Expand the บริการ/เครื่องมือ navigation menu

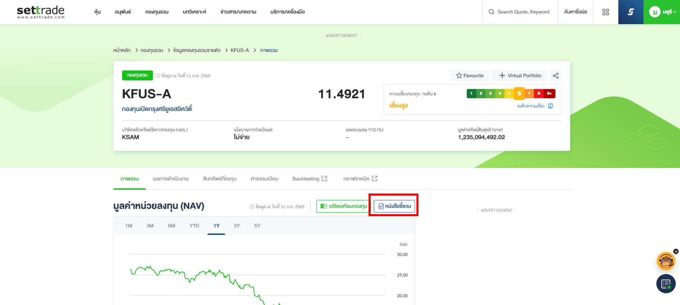(287, 12)
